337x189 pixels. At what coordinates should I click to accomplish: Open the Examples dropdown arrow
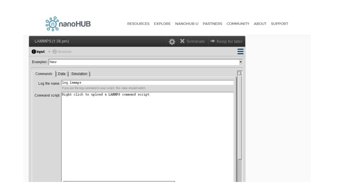tap(240, 62)
